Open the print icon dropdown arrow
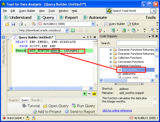This screenshot has width=160, height=122. click(25, 25)
